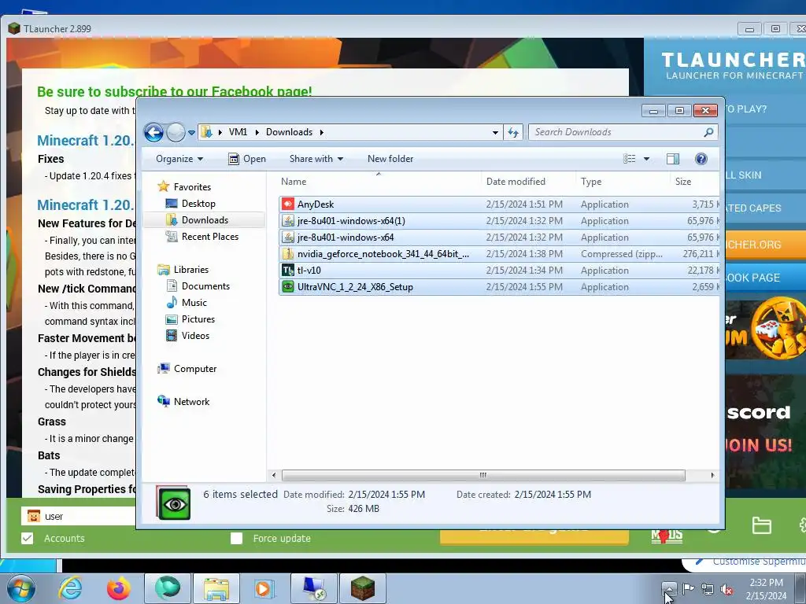Open Videos library

pyautogui.click(x=187, y=335)
